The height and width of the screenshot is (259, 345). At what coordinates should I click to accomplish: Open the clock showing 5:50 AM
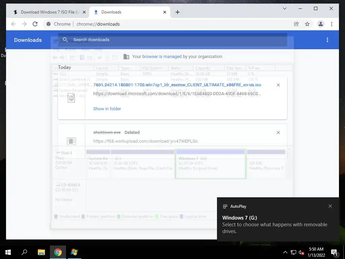tap(316, 252)
